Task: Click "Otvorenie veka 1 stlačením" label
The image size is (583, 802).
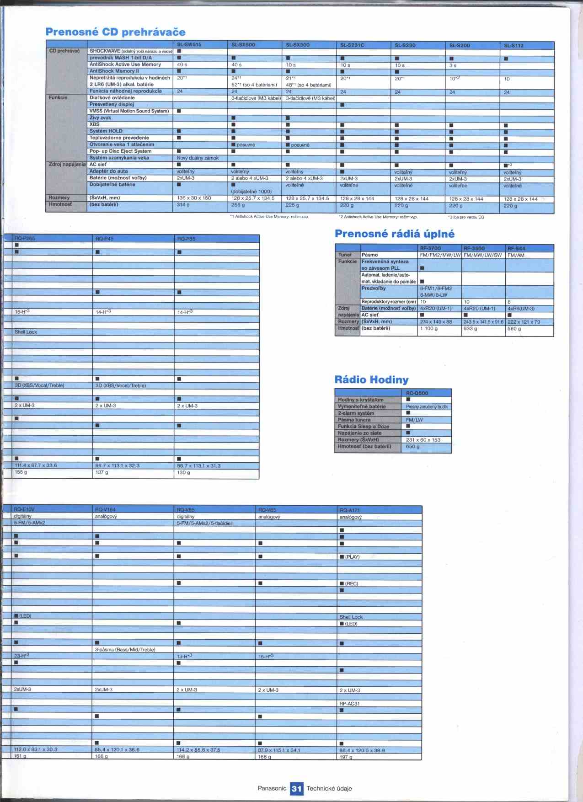Action: click(122, 144)
